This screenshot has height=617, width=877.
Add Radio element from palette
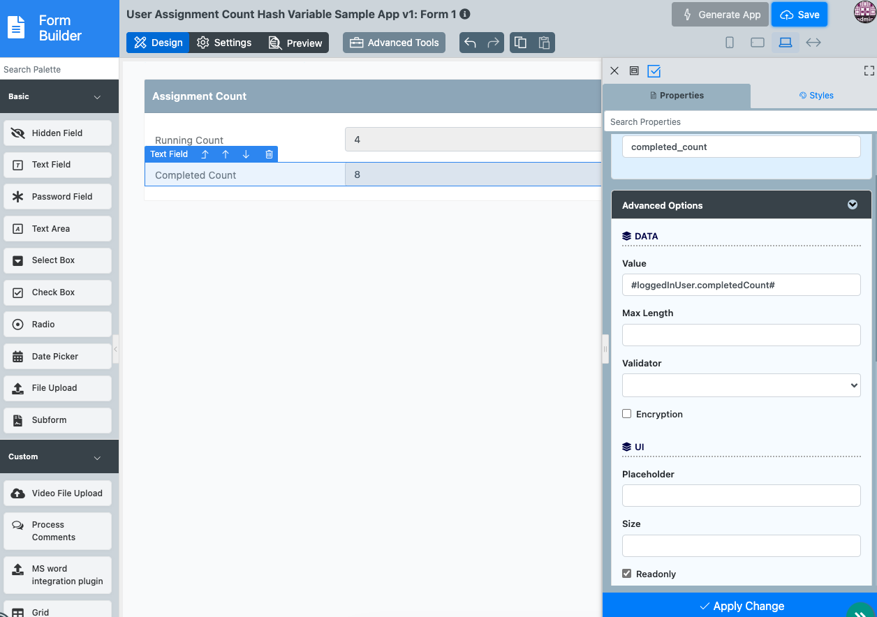[x=57, y=325]
